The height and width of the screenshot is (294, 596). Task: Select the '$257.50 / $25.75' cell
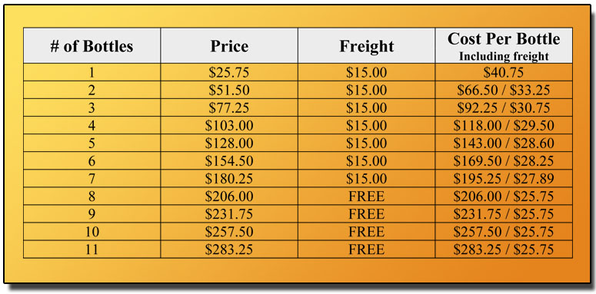click(x=504, y=231)
